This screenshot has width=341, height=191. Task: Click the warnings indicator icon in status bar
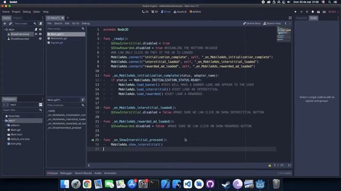(270, 165)
